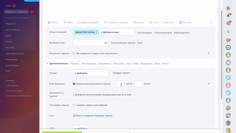The width and height of the screenshot is (236, 133).
Task: Click the минут input box
Action: tap(138, 84)
